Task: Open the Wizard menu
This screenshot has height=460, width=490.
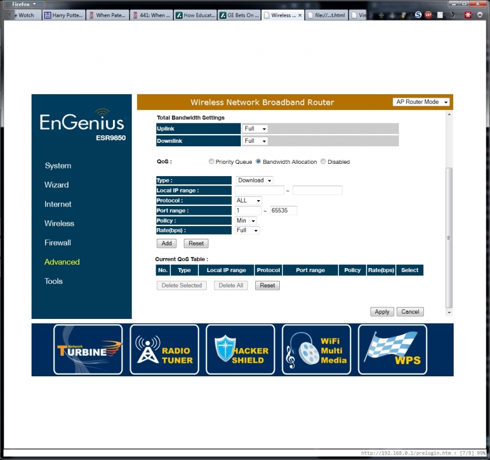Action: pos(57,185)
